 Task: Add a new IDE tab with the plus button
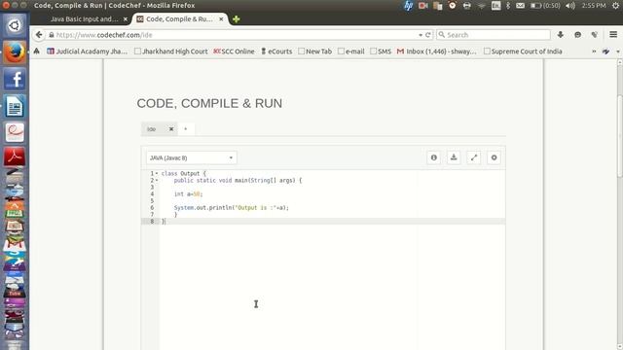185,129
